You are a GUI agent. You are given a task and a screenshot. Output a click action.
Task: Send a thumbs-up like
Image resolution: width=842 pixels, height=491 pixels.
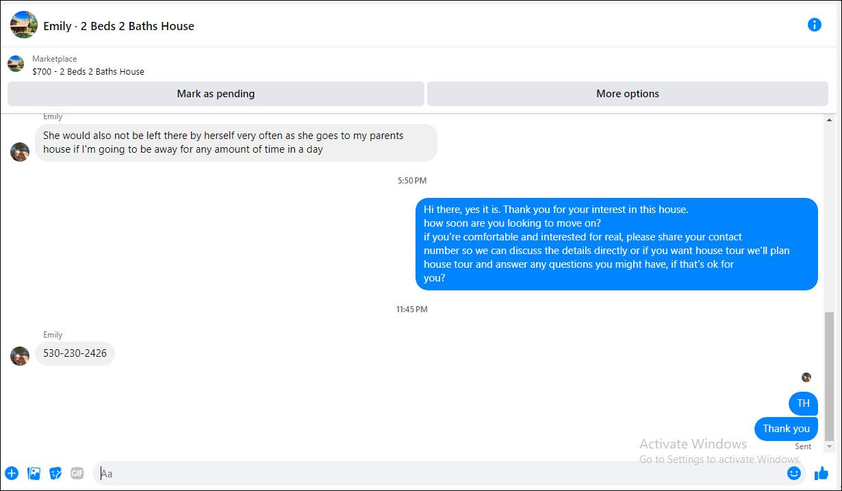click(x=821, y=473)
